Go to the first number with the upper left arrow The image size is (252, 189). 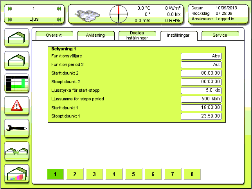tap(10, 9)
